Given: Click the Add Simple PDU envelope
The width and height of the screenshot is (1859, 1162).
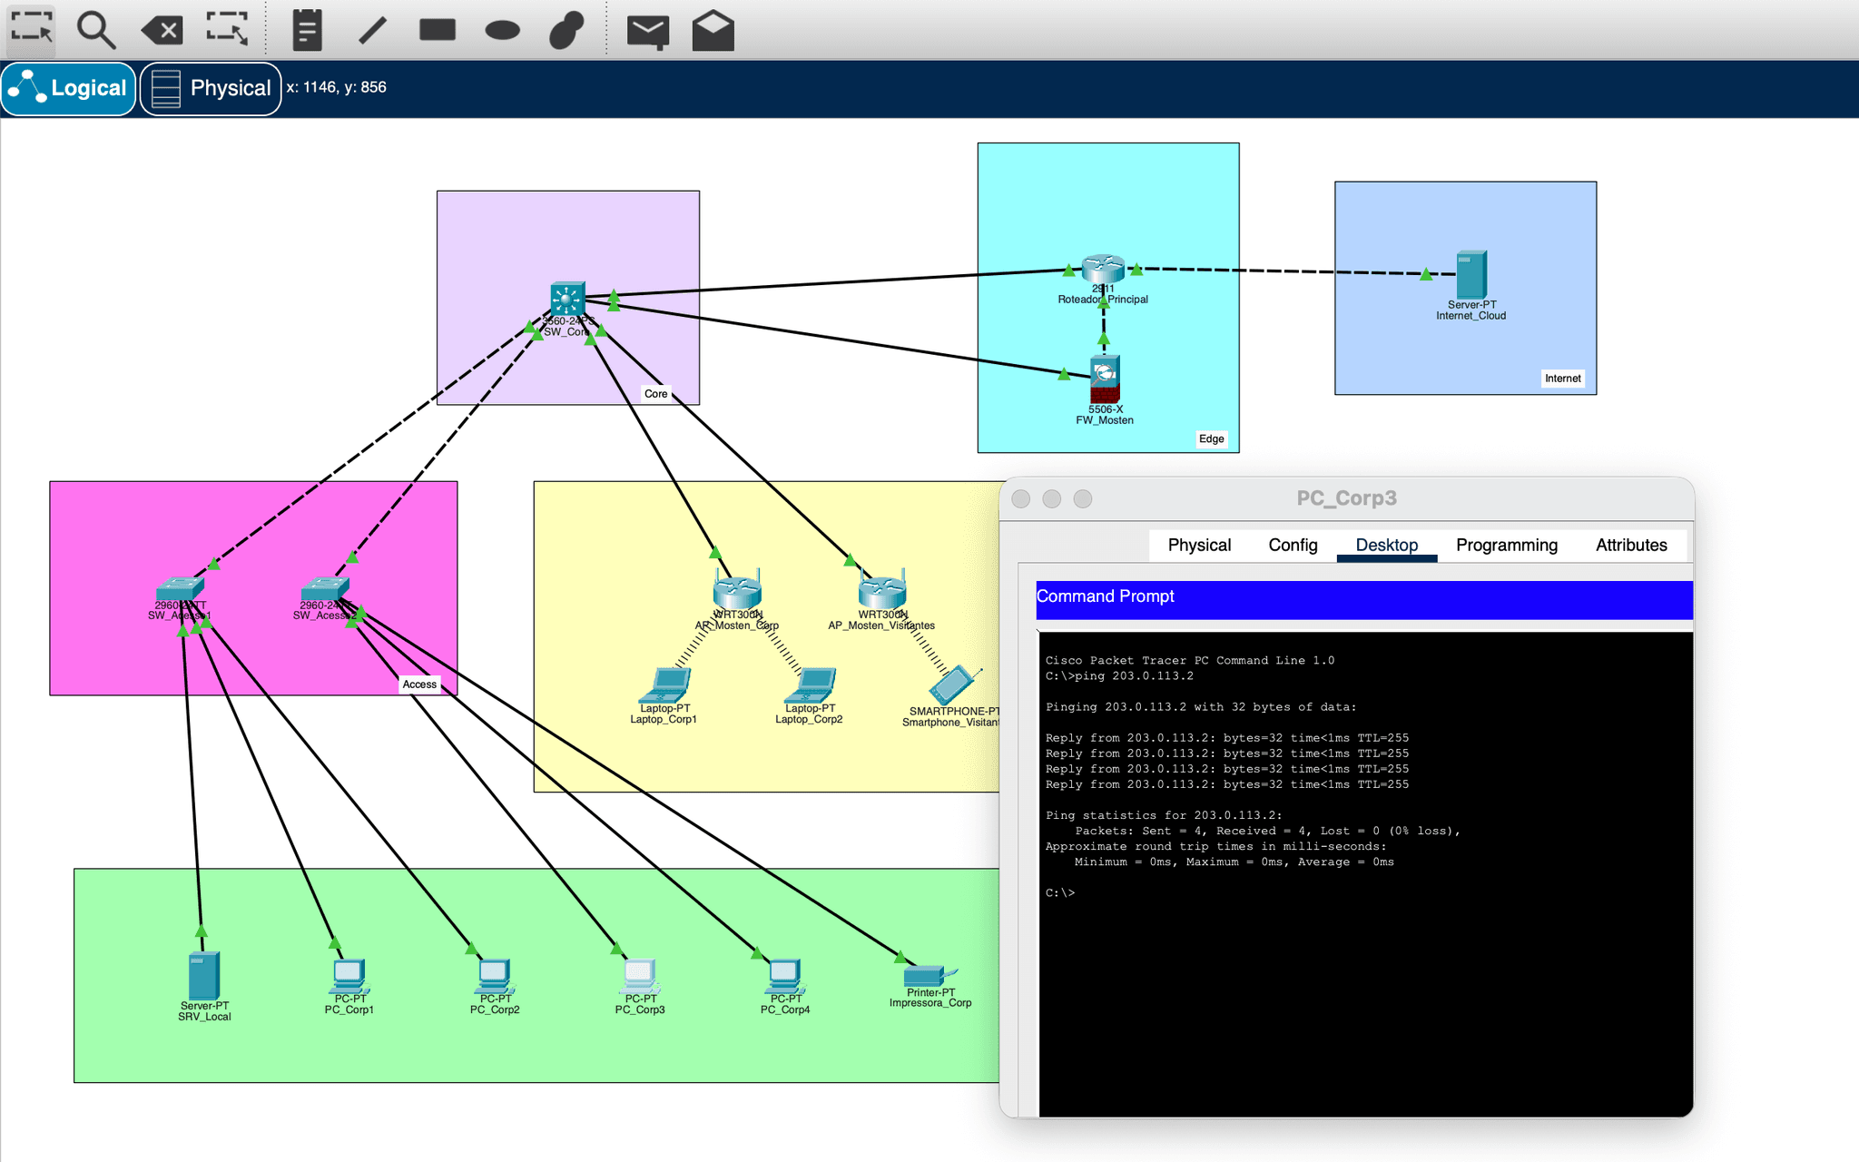Looking at the screenshot, I should click(648, 31).
